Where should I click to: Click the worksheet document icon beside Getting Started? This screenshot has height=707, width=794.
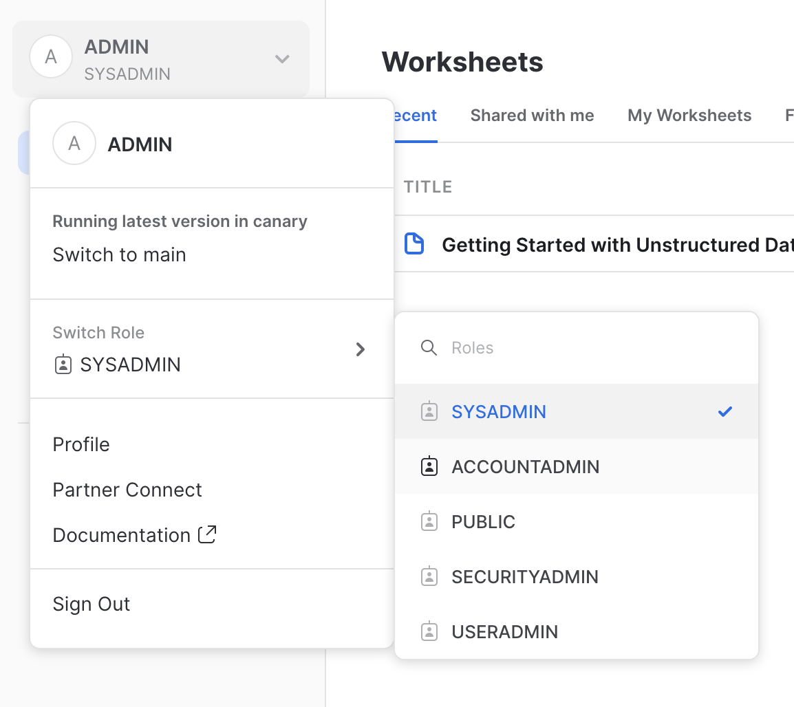[x=416, y=243]
